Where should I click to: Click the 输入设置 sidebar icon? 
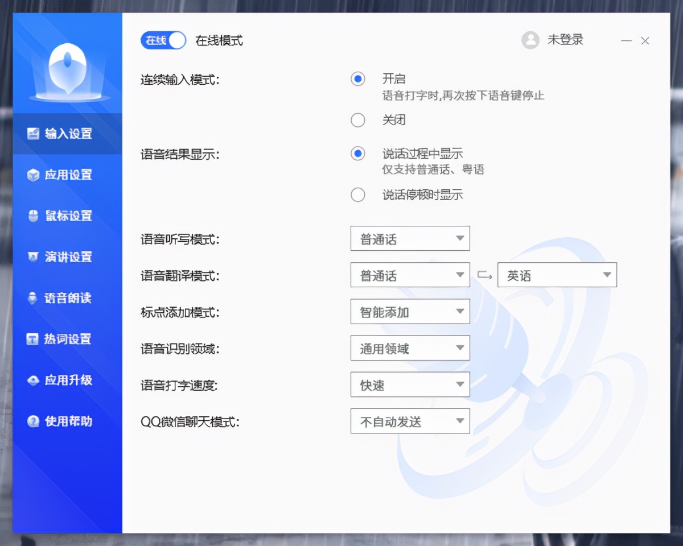(x=34, y=134)
